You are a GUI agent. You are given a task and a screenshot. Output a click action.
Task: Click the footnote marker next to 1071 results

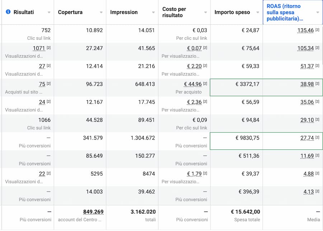(48, 48)
